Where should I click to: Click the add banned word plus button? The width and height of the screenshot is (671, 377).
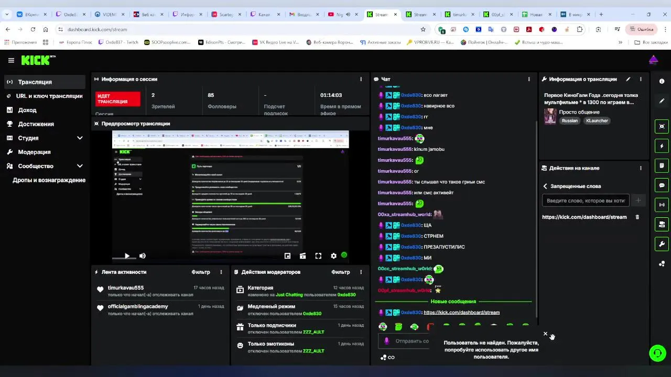pyautogui.click(x=638, y=201)
